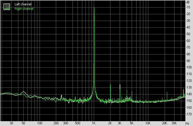Click the -20 dB scale value
Viewport: 193px width, 126px height.
[x=188, y=14]
